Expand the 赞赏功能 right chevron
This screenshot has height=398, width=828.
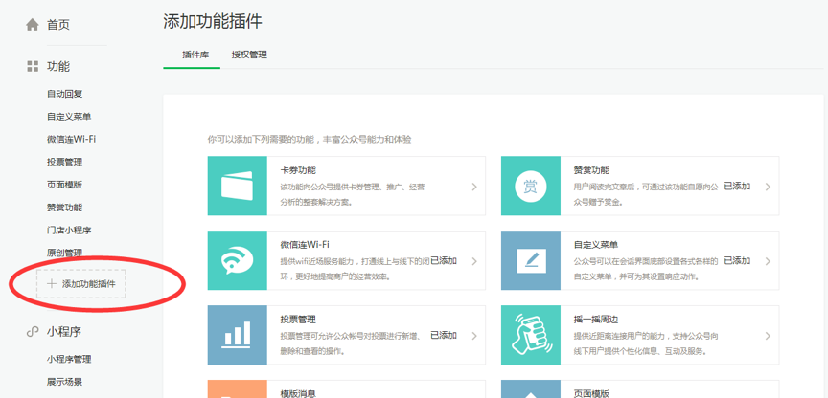tap(768, 188)
